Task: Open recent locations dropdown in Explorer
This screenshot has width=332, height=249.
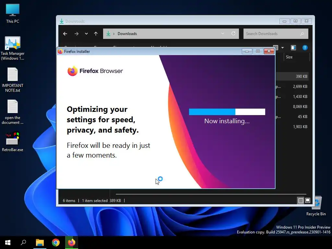Action: coord(86,34)
